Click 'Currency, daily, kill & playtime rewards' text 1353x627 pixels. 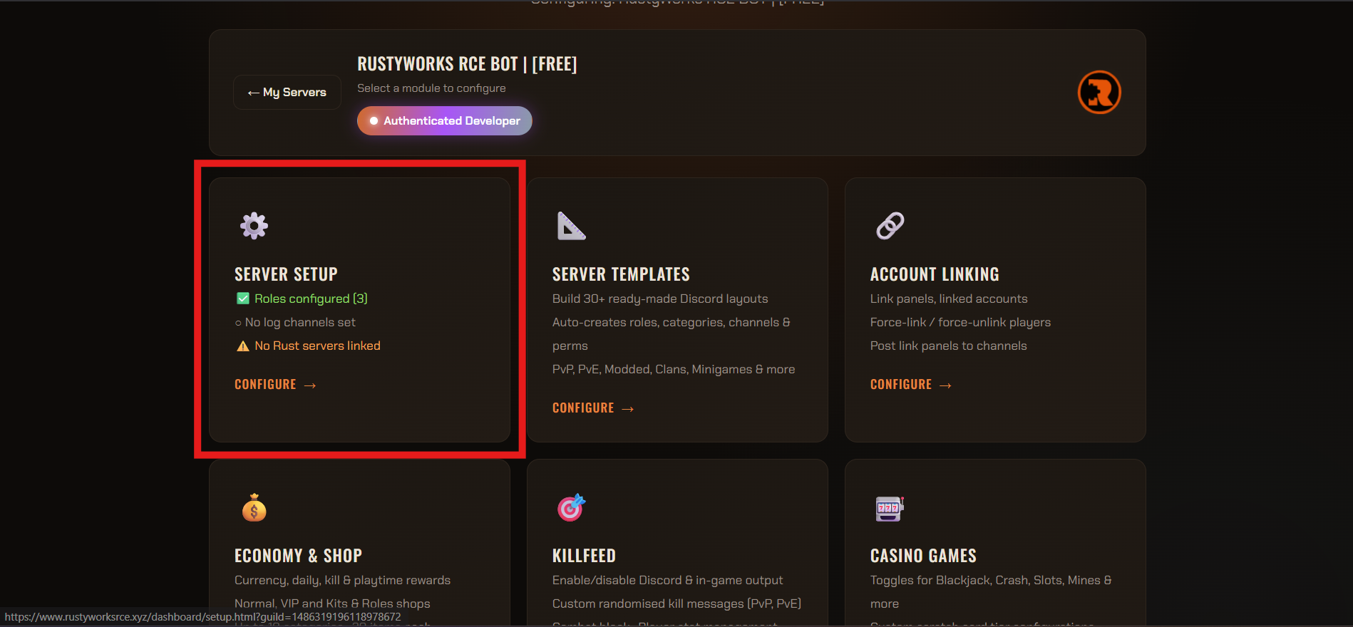(x=342, y=580)
